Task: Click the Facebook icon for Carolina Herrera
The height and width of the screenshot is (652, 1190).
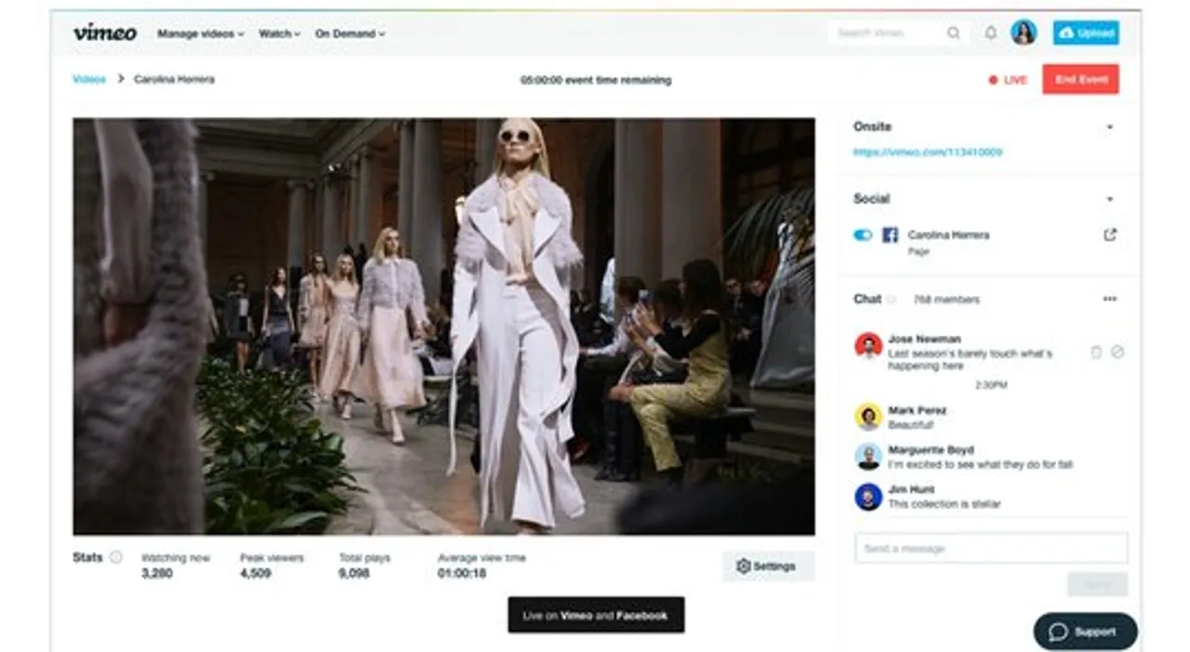Action: (890, 235)
